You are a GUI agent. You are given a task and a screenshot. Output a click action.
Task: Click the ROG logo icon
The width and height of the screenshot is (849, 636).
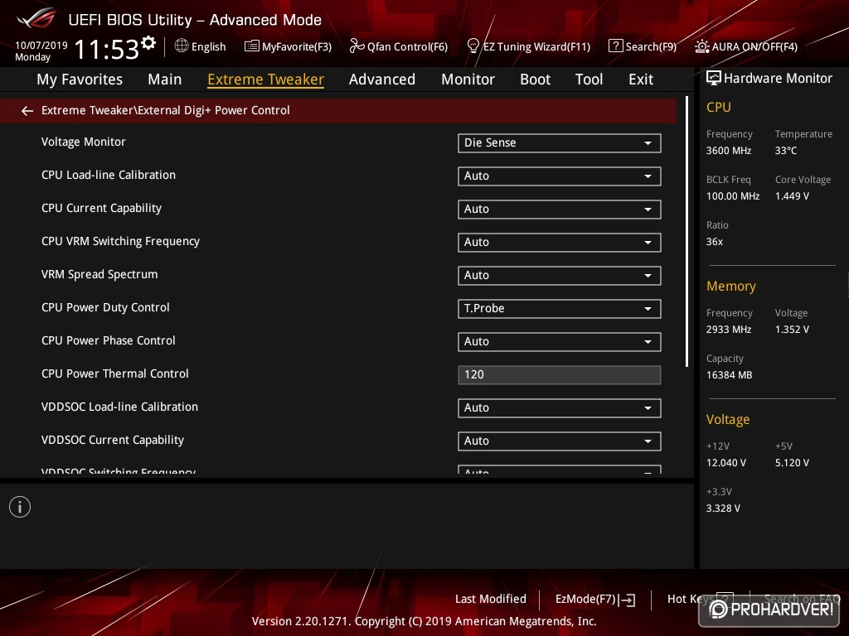pyautogui.click(x=36, y=19)
